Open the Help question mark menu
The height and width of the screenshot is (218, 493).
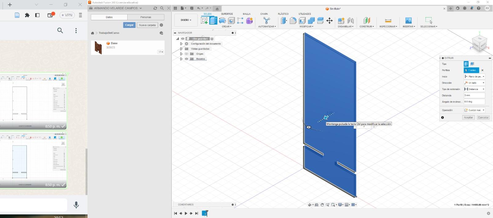(479, 8)
